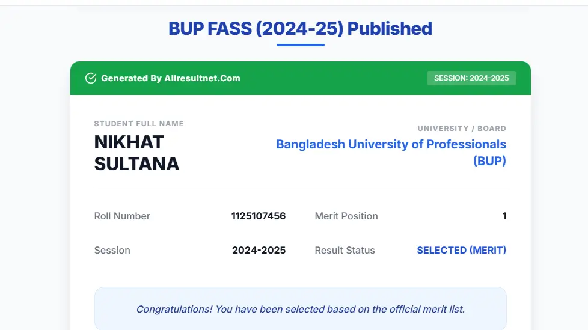Click the Roll Number label
The height and width of the screenshot is (330, 588).
point(122,216)
